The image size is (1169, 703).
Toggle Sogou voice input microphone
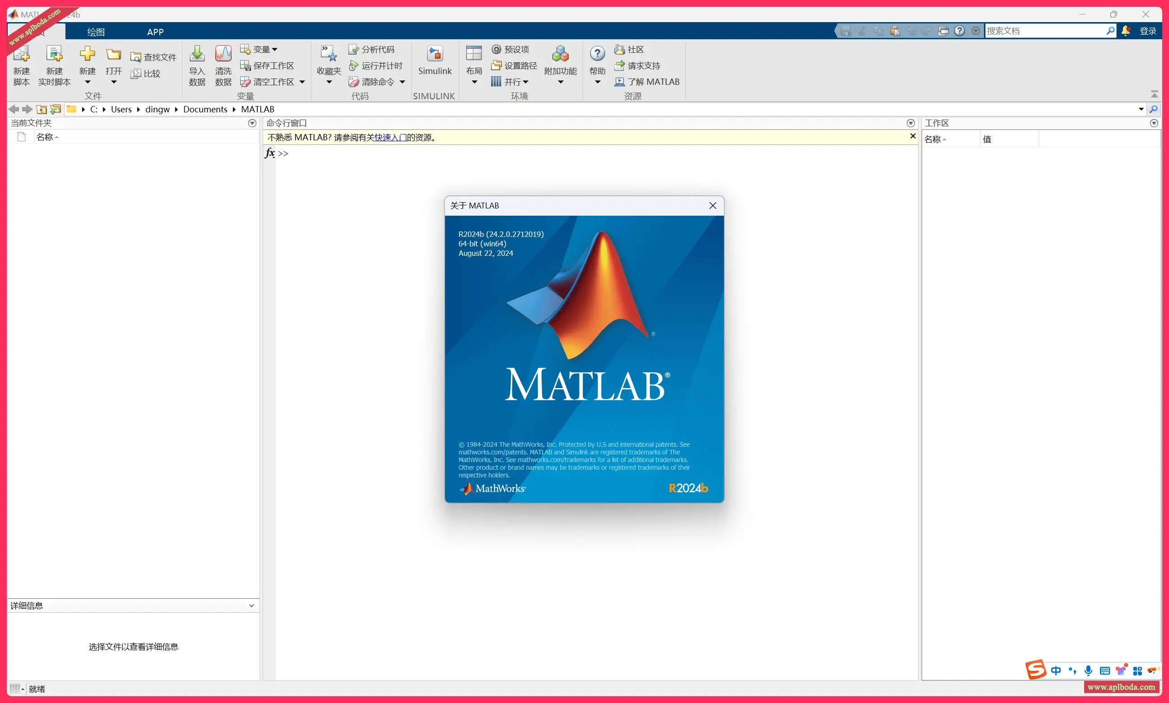(x=1089, y=671)
